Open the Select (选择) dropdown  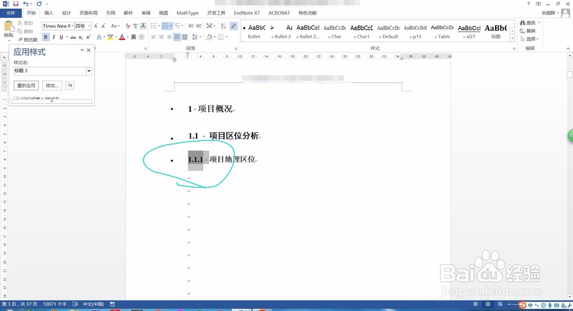(x=529, y=39)
